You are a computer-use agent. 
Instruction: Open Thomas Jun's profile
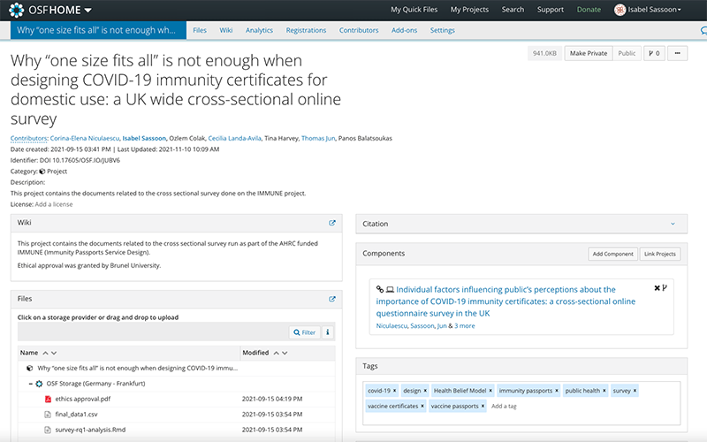[x=318, y=138]
